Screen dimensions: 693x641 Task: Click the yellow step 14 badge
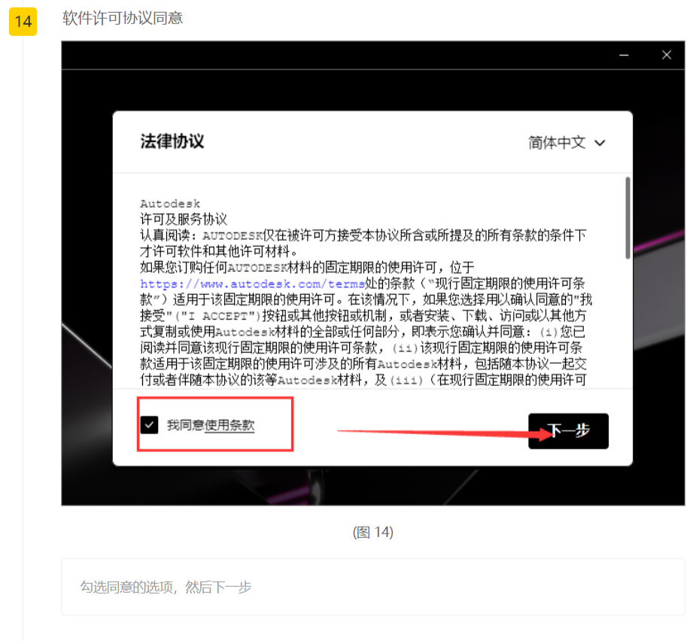point(23,21)
